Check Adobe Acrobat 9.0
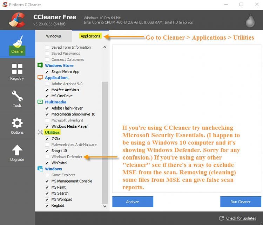This screenshot has width=263, height=225. (x=47, y=84)
